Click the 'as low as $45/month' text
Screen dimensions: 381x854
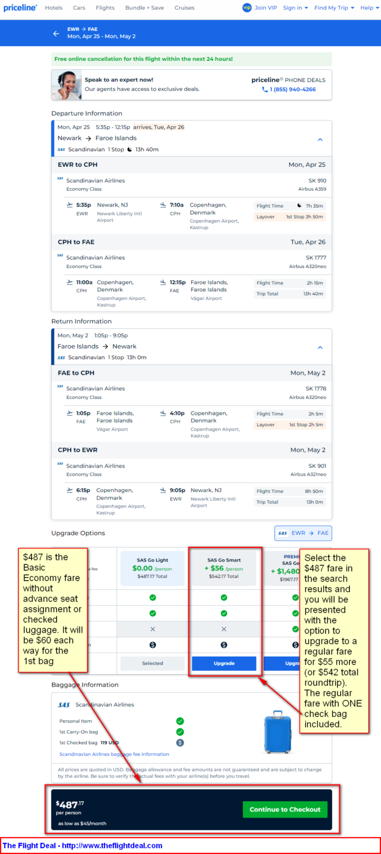tap(82, 823)
